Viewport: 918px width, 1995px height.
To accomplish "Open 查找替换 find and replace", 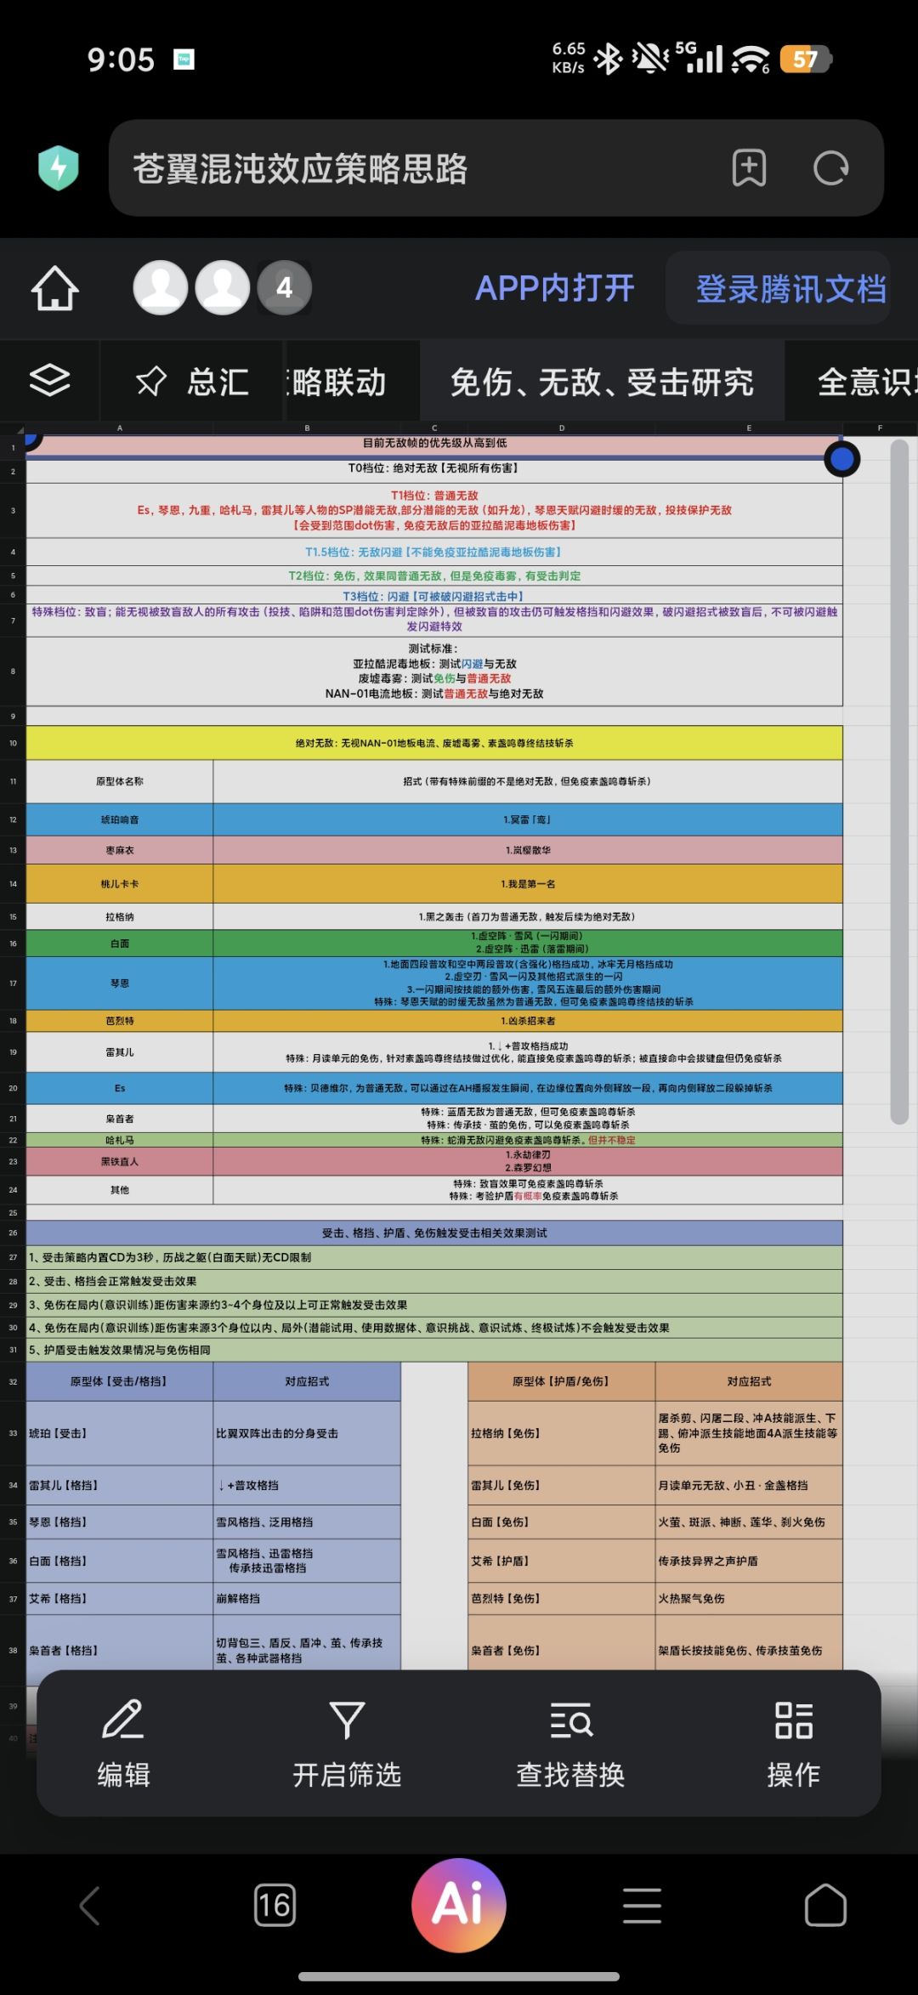I will point(570,1743).
